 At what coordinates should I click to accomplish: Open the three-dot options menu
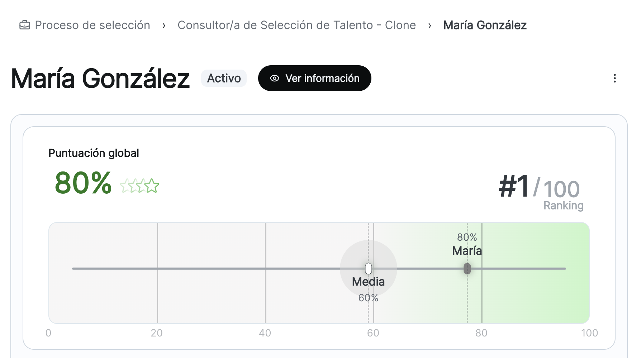click(614, 78)
